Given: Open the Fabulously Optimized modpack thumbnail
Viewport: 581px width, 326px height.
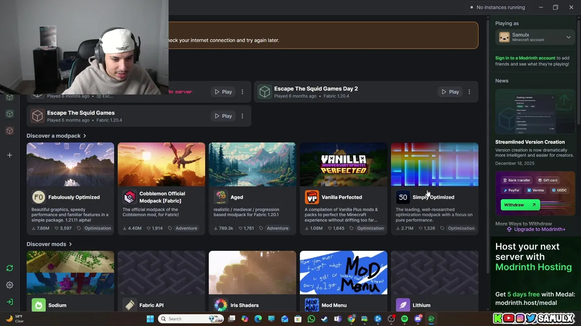Looking at the screenshot, I should [x=70, y=164].
